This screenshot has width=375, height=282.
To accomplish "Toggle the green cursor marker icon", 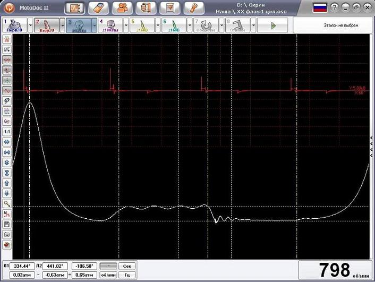I will tap(7, 80).
